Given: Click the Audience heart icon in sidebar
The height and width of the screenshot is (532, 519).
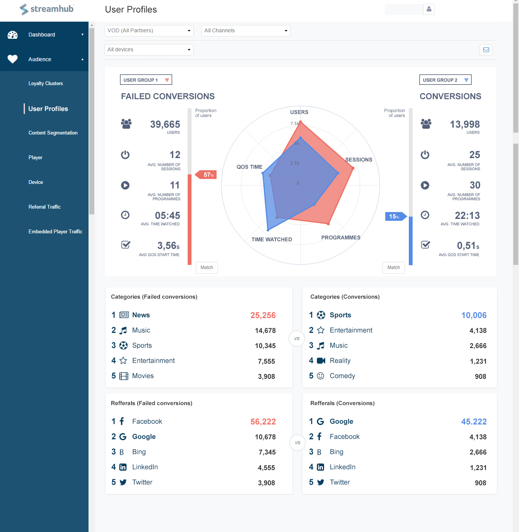Looking at the screenshot, I should click(13, 59).
